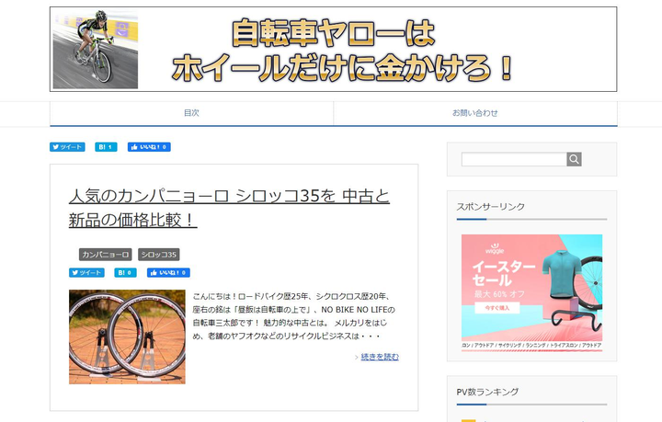The image size is (662, 422).
Task: Click the cyclist image in the header banner
Action: (96, 49)
